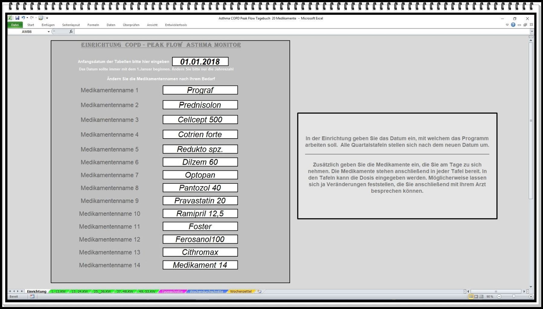Open the Name Box dropdown arrow
This screenshot has width=543, height=309.
coord(49,32)
